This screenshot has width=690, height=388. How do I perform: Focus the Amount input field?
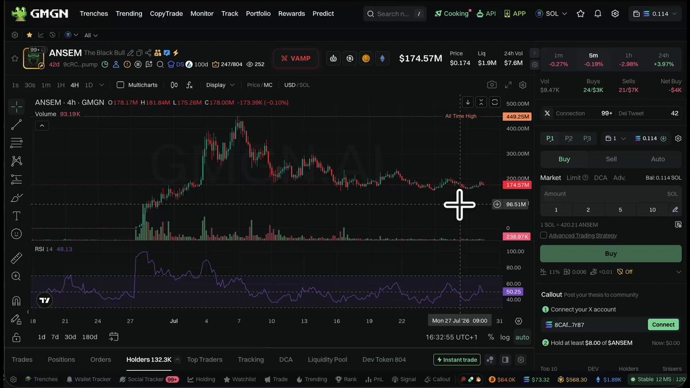[x=611, y=194]
